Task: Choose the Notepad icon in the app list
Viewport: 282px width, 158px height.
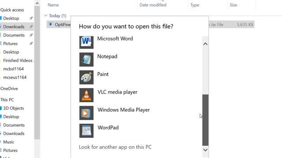Action: click(x=86, y=60)
